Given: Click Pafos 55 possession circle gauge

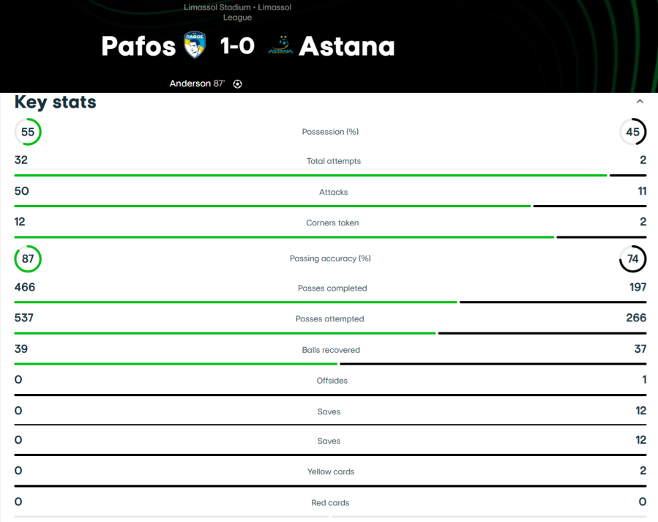Looking at the screenshot, I should click(x=28, y=132).
